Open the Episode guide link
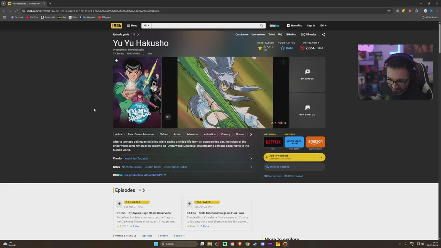 (x=121, y=34)
